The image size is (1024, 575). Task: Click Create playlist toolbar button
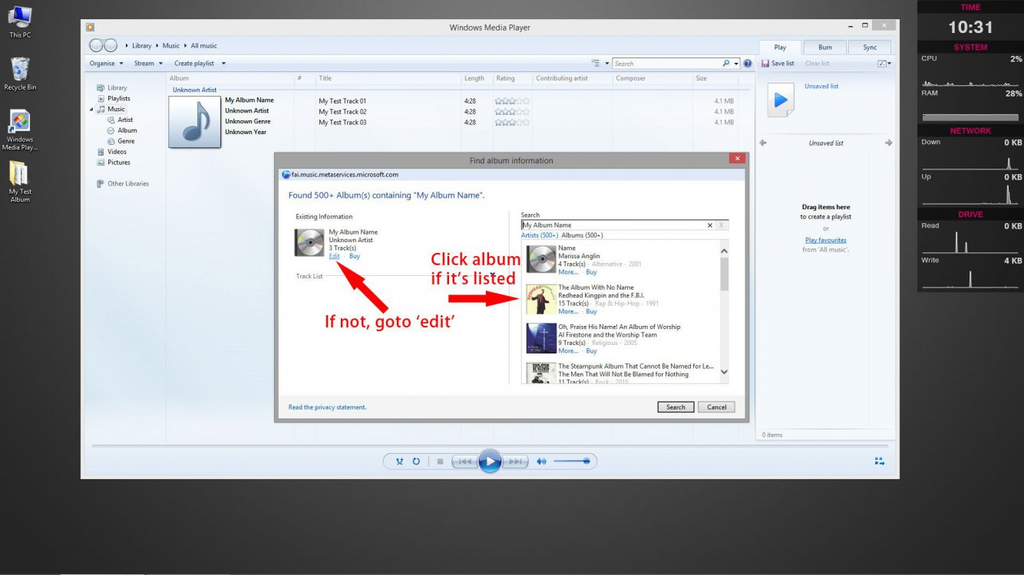click(194, 64)
